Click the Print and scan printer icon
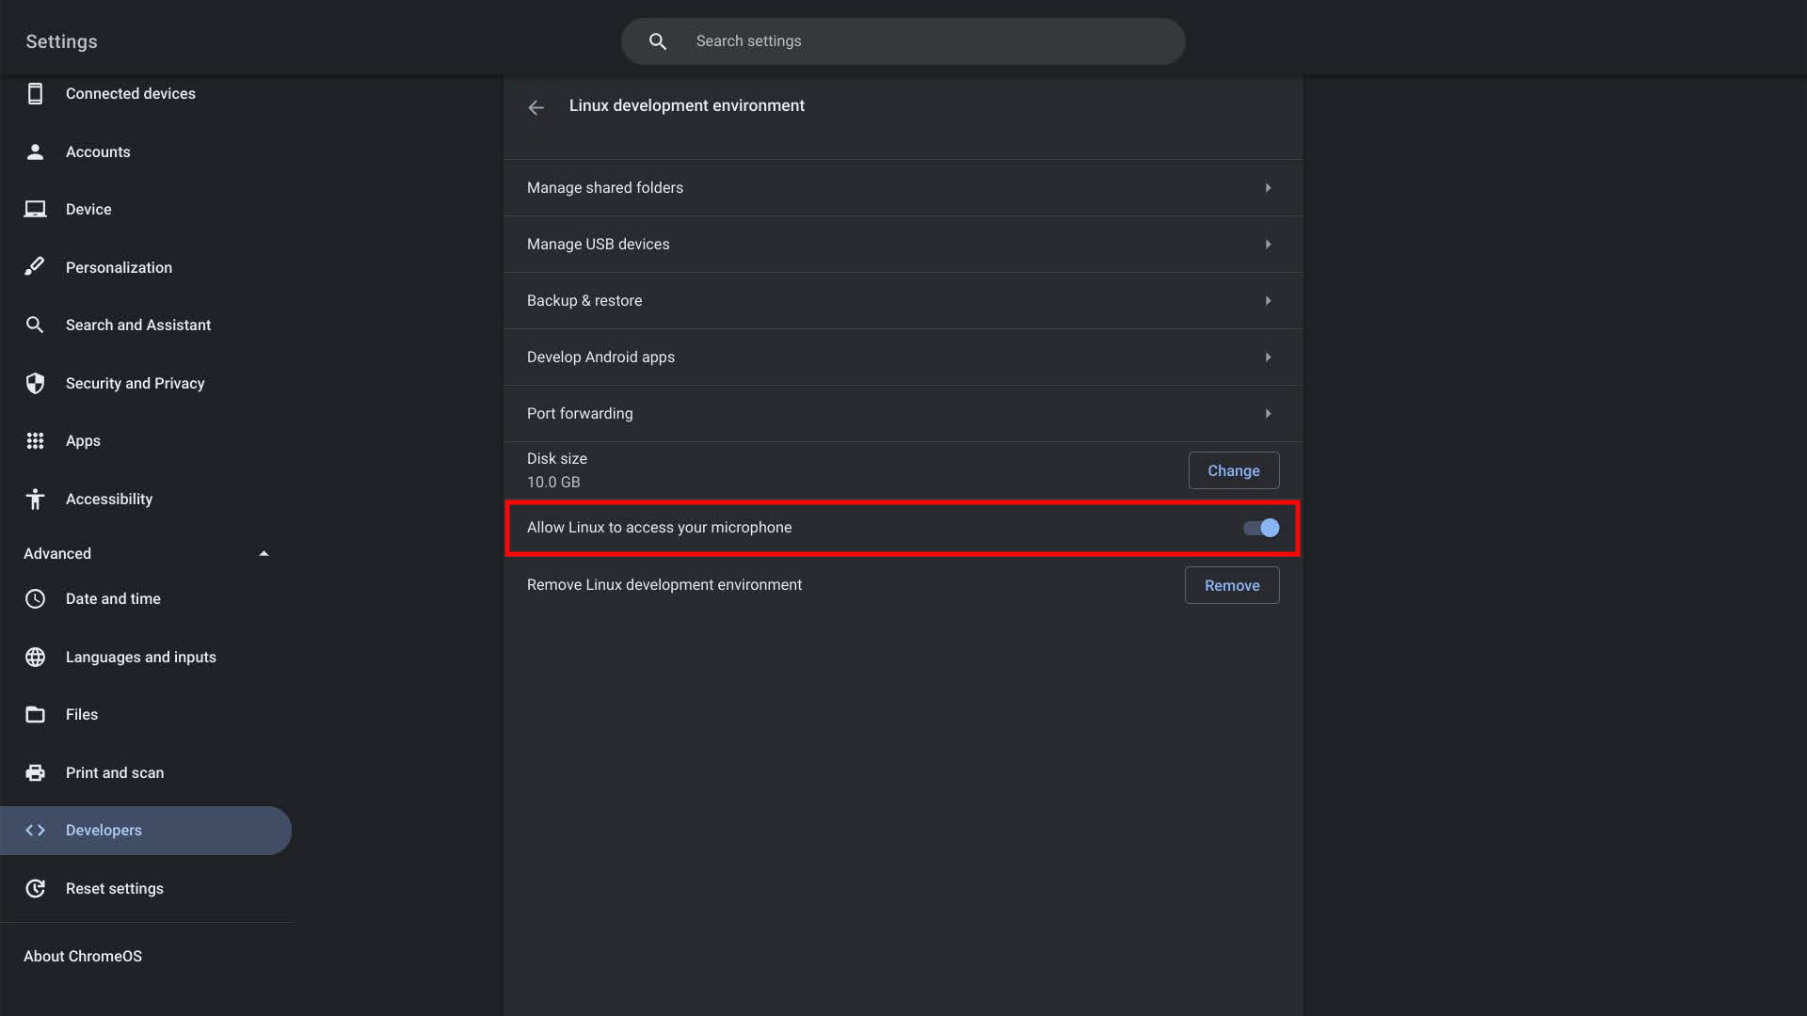1807x1016 pixels. click(35, 772)
